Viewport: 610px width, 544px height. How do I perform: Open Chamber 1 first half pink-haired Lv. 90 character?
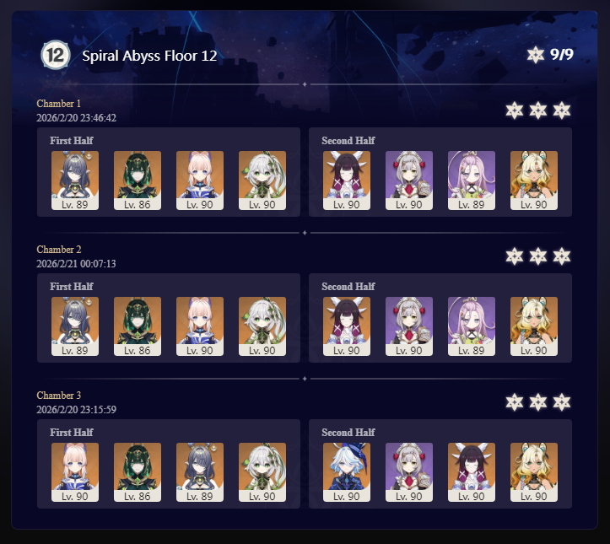click(200, 180)
